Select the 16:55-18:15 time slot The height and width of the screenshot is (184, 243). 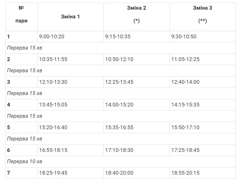click(x=53, y=150)
